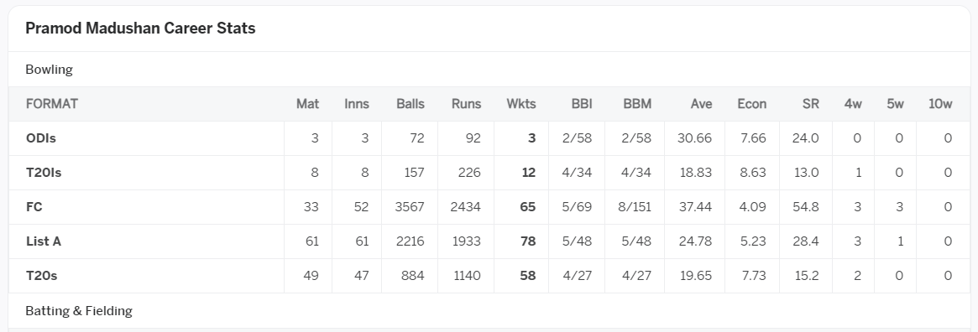Click the T20Is row label
The image size is (978, 332).
tap(44, 173)
